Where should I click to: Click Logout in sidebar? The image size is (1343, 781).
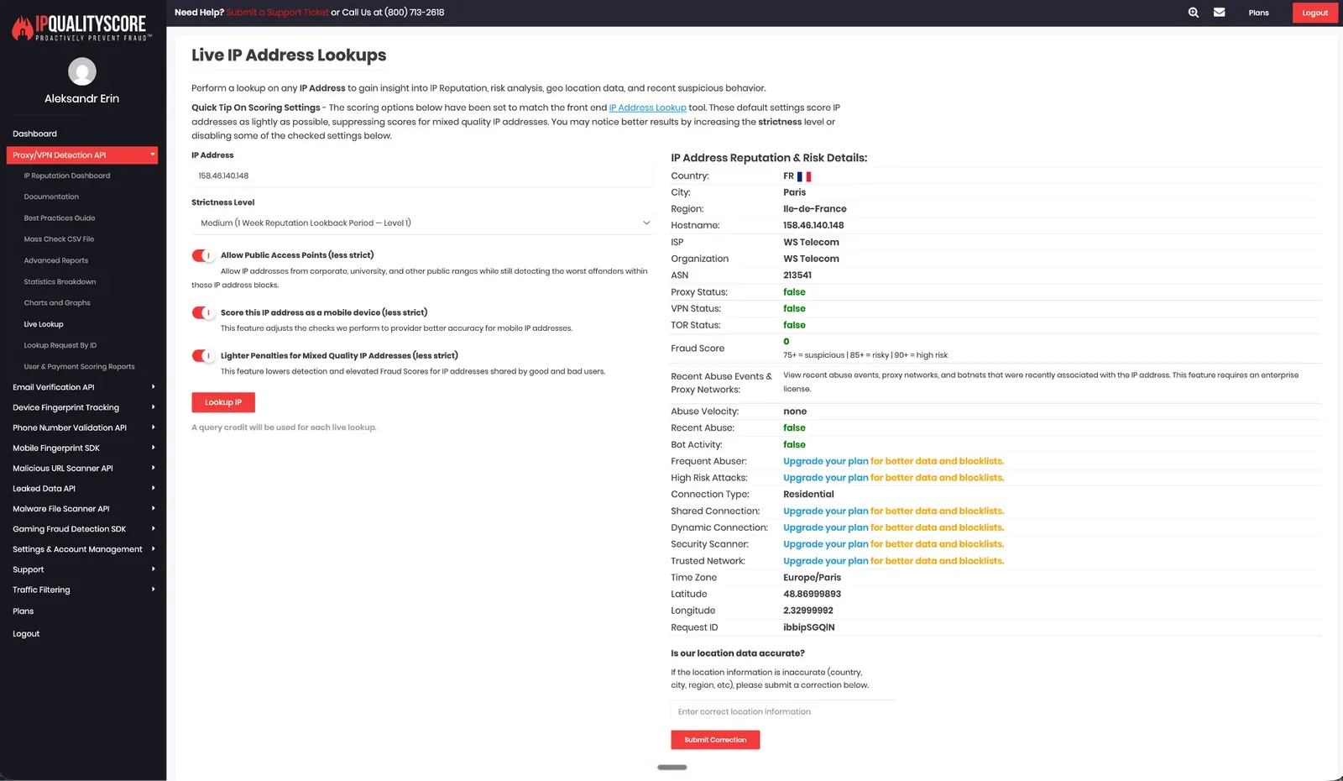click(26, 634)
